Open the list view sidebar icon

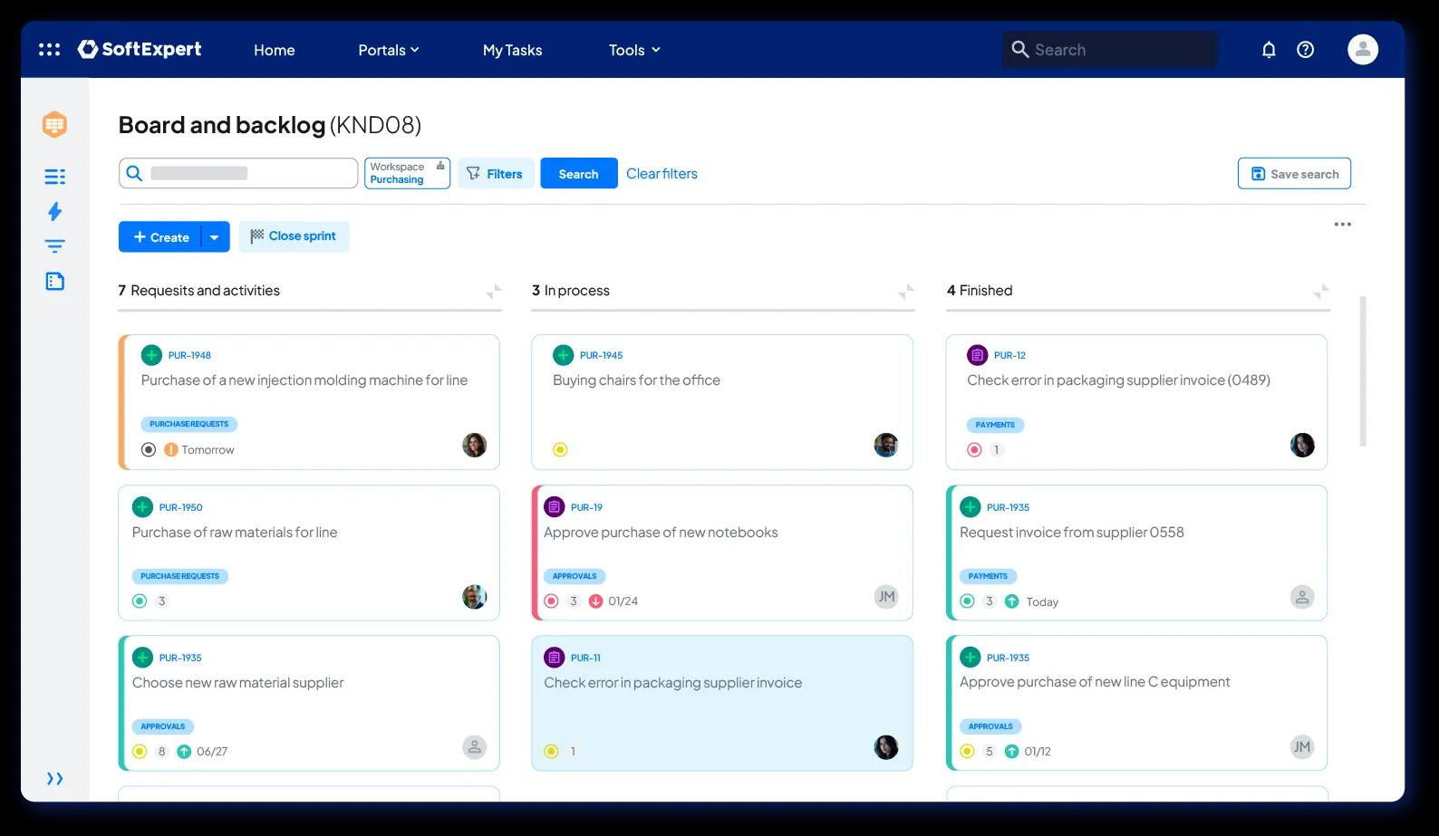pos(54,177)
